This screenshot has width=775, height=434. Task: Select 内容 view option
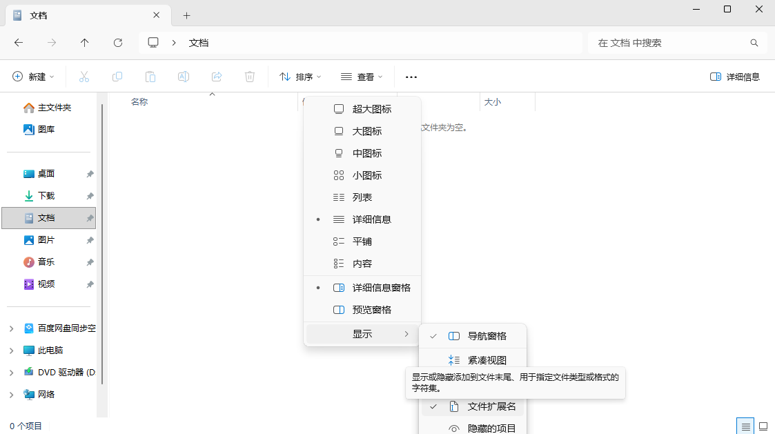click(362, 264)
